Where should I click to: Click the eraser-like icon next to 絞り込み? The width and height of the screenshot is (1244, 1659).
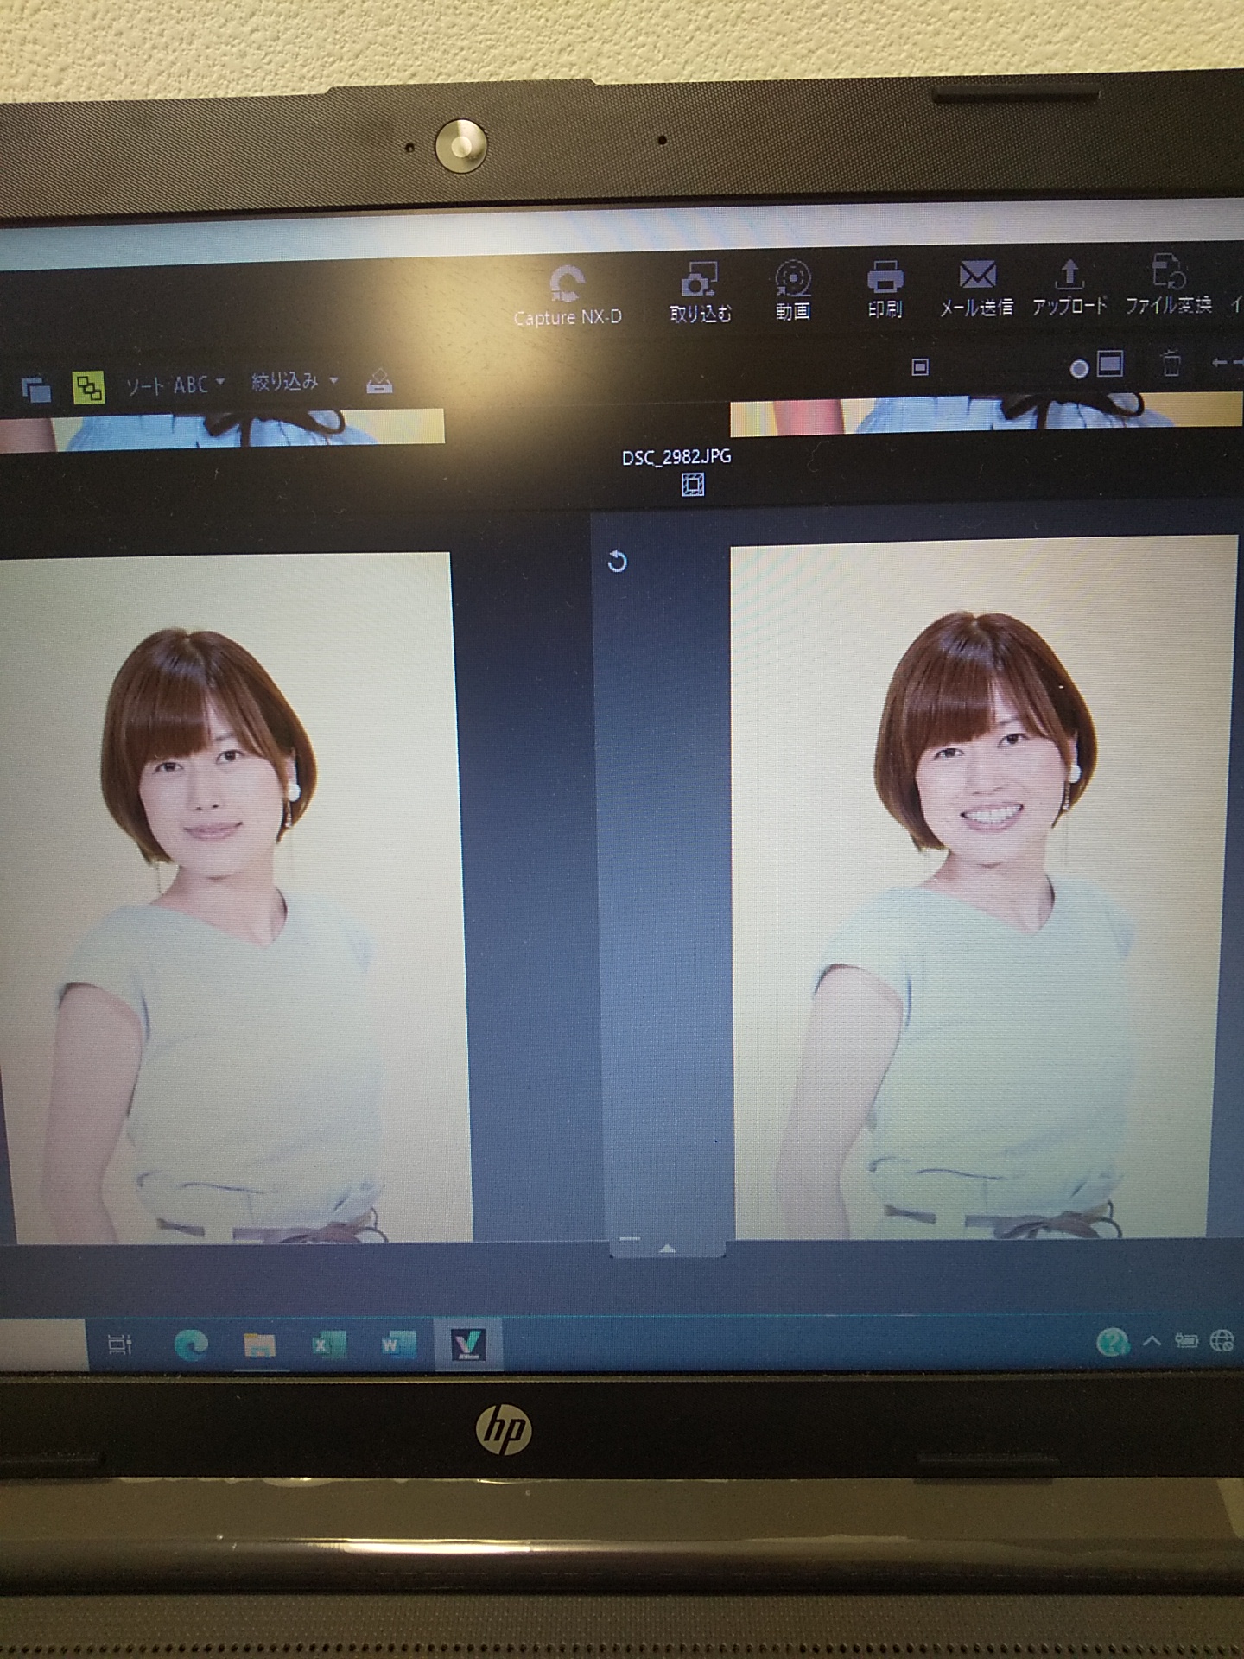coord(379,380)
